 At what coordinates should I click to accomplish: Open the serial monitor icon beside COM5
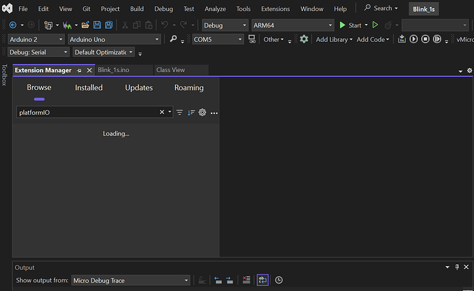252,39
